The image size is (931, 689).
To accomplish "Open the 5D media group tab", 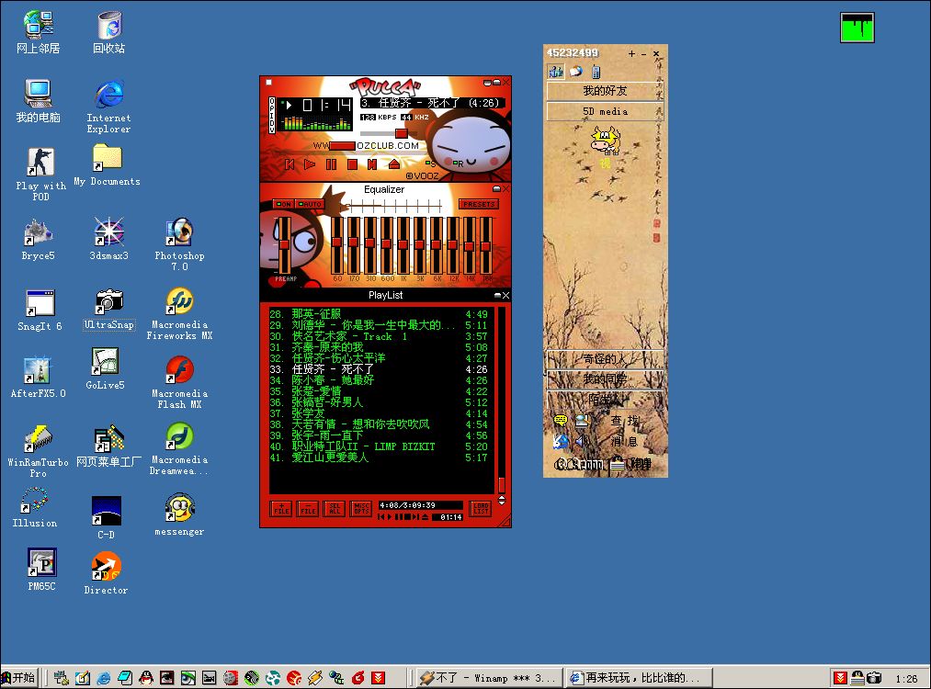I will (x=605, y=111).
